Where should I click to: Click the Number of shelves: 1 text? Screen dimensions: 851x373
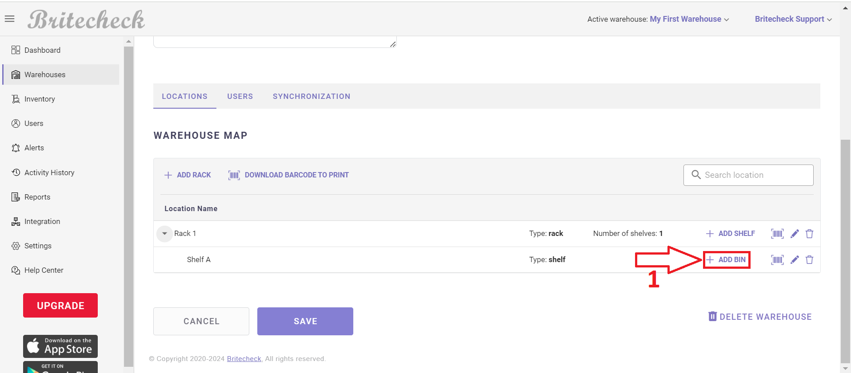628,234
